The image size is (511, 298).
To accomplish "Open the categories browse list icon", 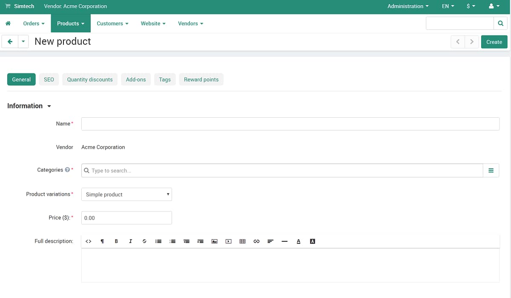I will (x=491, y=170).
